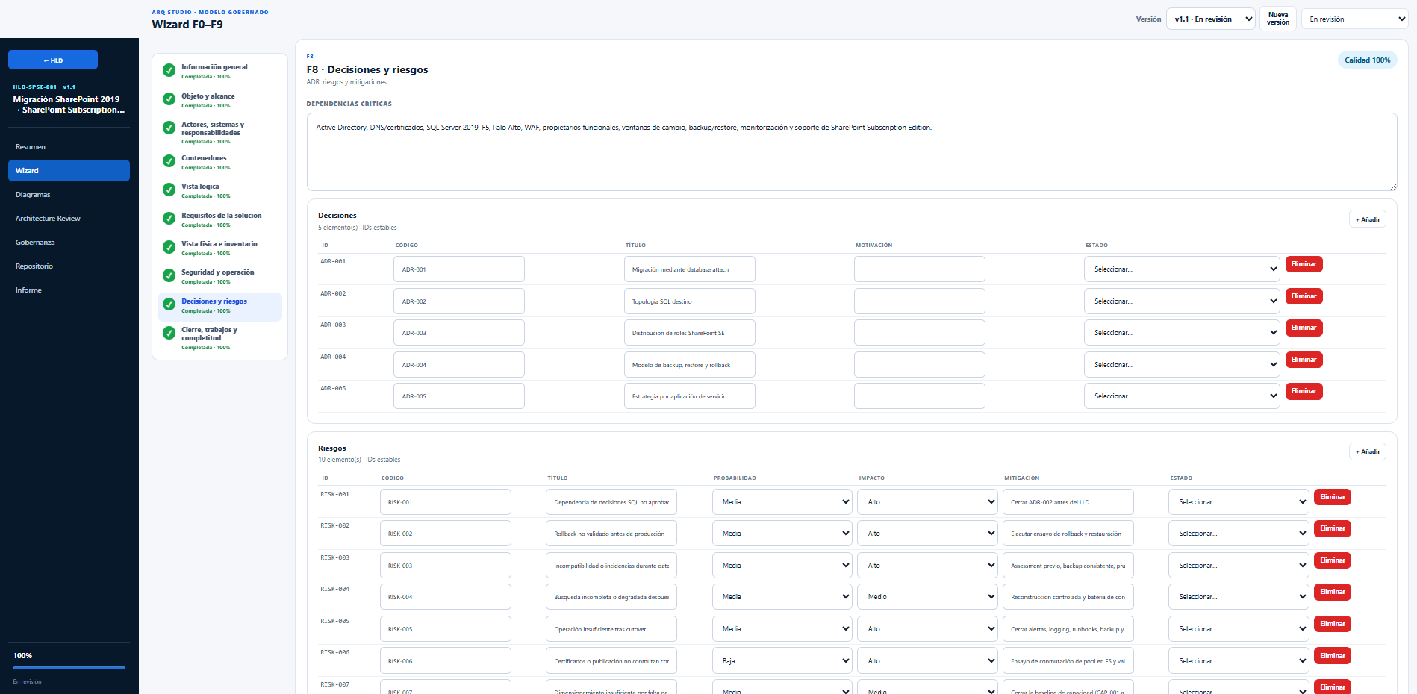Click the 100% progress bar in sidebar
The height and width of the screenshot is (694, 1417).
point(69,668)
